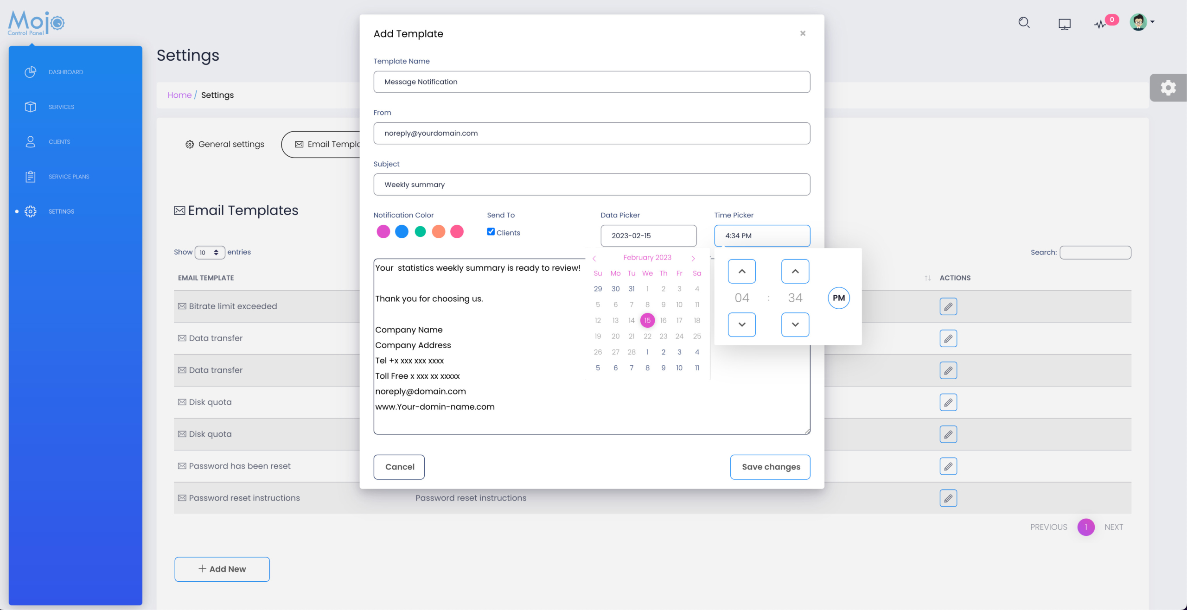
Task: Increment the hour with the up arrow
Action: 742,271
